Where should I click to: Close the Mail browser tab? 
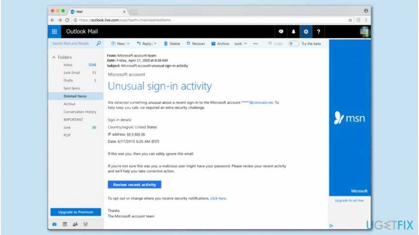pyautogui.click(x=124, y=12)
